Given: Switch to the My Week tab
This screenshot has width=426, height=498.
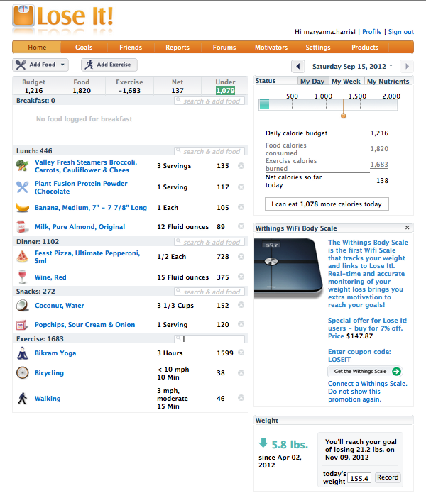Looking at the screenshot, I should click(345, 82).
